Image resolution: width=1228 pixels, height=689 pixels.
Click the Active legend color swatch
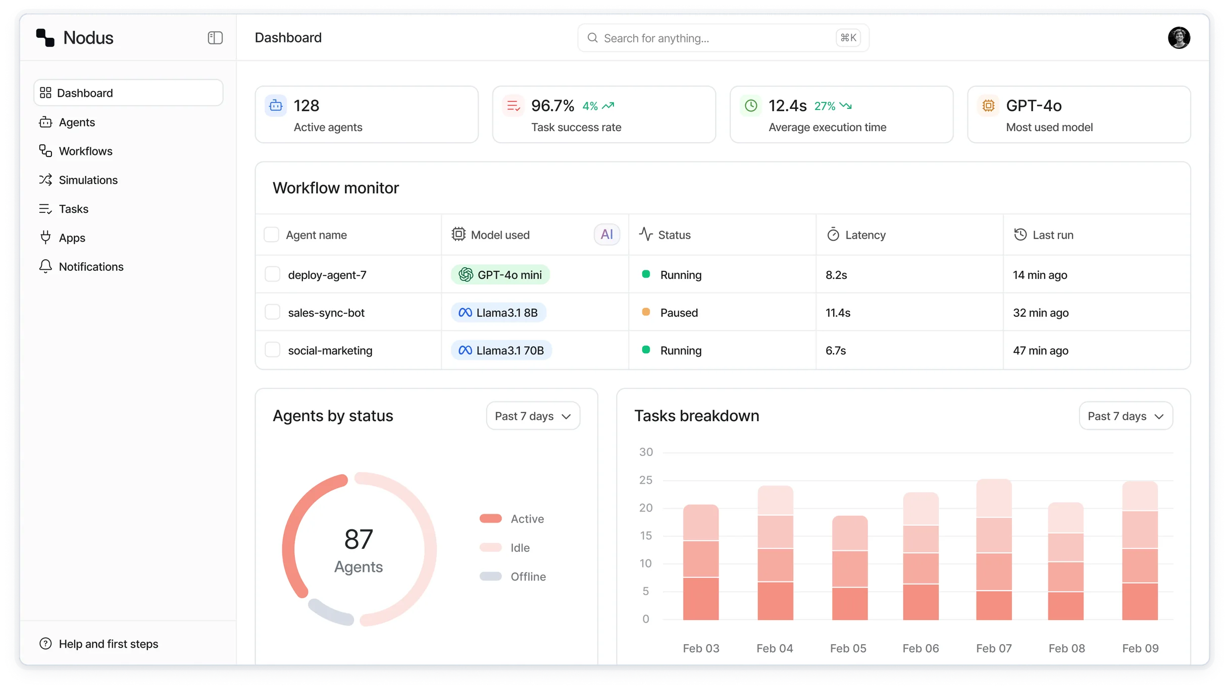(x=490, y=519)
